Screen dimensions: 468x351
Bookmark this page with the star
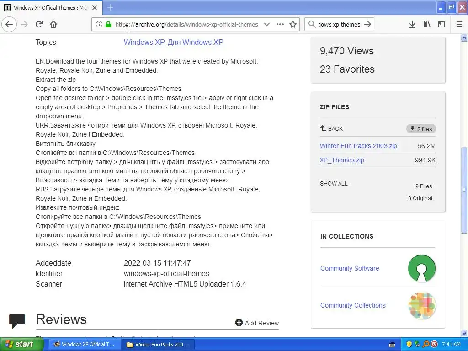pos(293,25)
